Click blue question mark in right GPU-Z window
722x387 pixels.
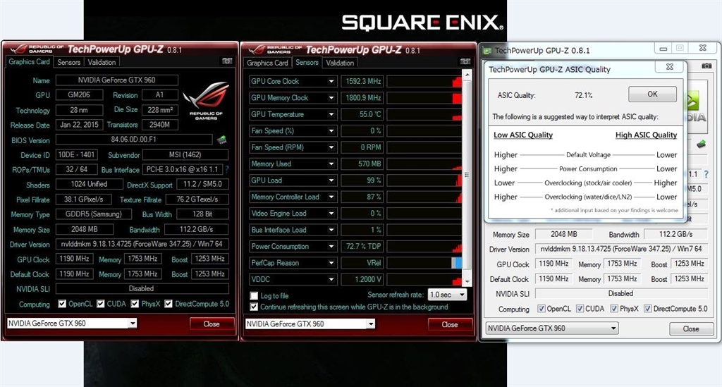coord(706,174)
